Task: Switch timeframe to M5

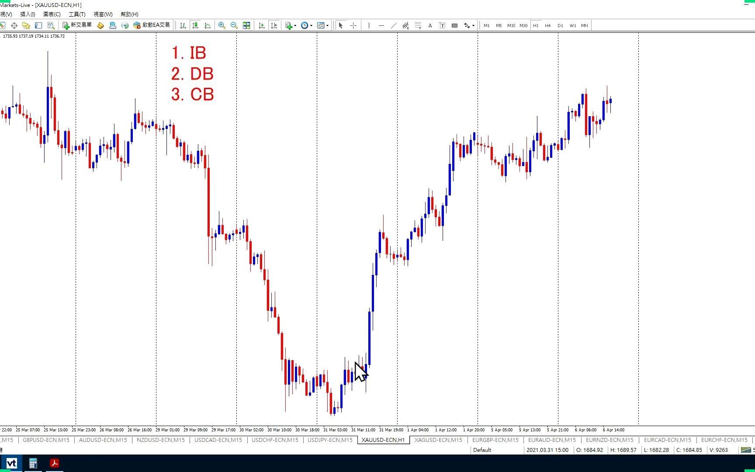Action: click(x=499, y=25)
